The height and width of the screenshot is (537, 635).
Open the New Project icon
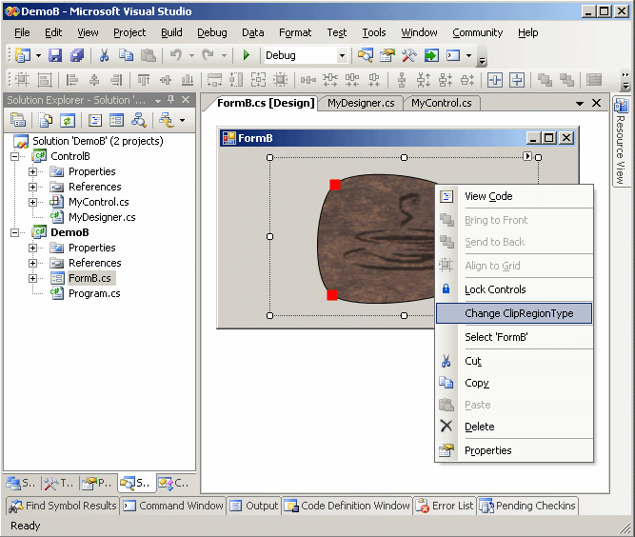[23, 55]
